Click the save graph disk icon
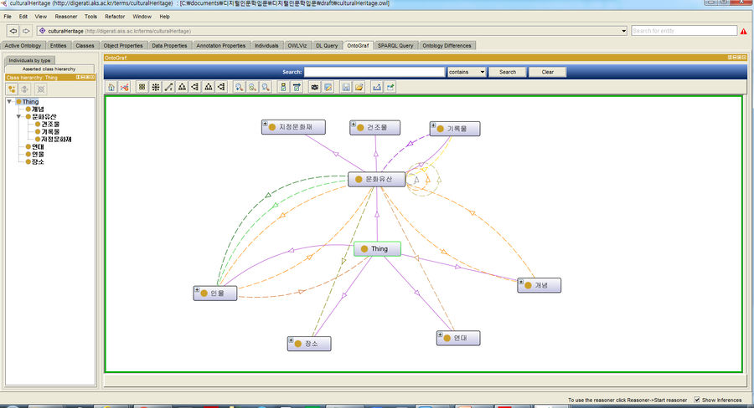 click(346, 87)
